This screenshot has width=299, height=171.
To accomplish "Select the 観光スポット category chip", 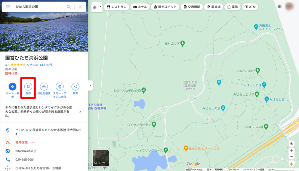I will [x=165, y=7].
